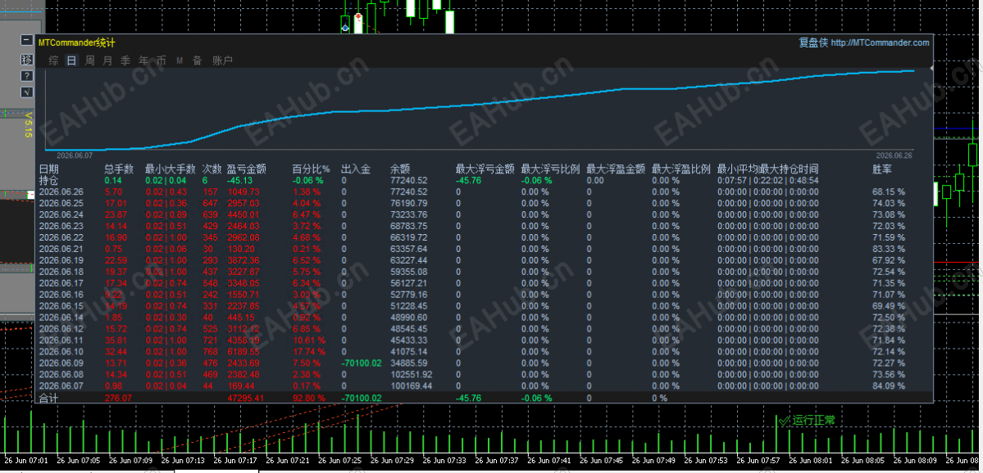Select the 2026.06.26 date row
Viewport: 983px width, 473px height.
61,192
